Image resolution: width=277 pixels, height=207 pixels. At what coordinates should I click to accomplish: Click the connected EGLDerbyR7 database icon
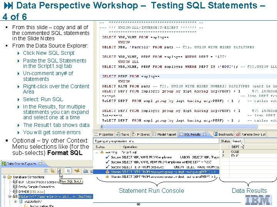pos(15,196)
